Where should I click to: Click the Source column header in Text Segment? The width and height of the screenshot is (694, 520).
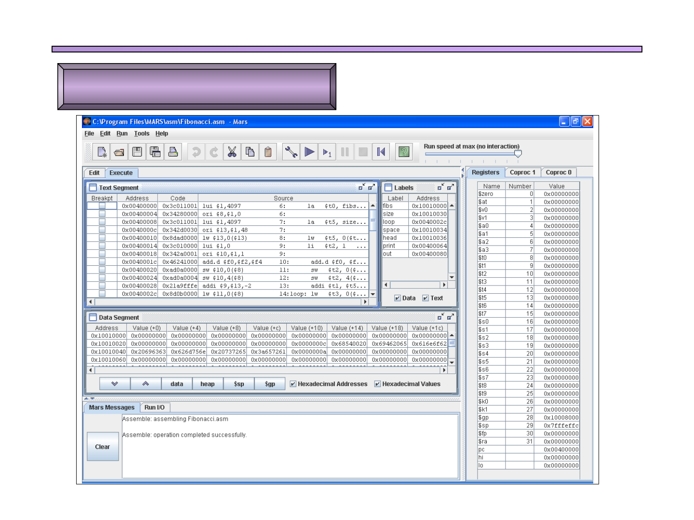(283, 198)
